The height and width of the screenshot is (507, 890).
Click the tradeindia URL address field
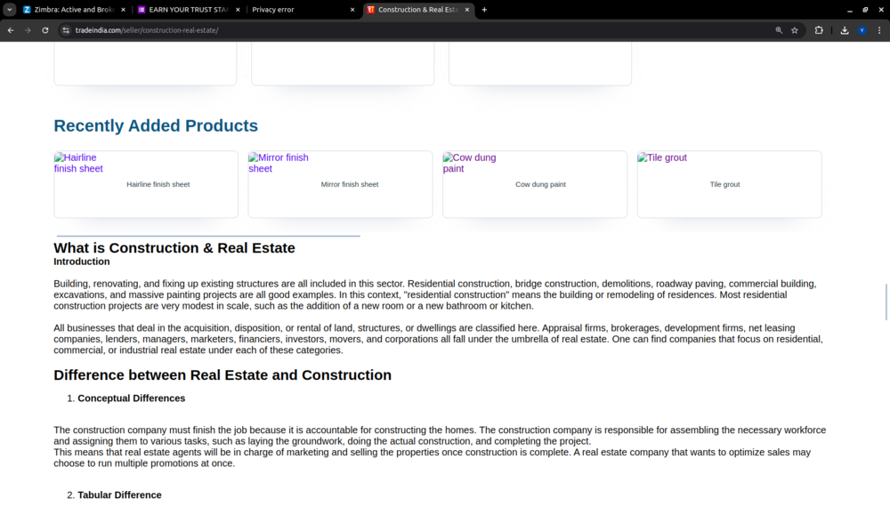356,30
